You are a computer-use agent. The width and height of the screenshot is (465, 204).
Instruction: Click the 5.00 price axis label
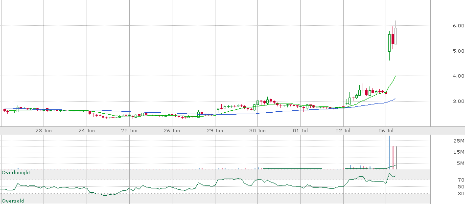(459, 51)
